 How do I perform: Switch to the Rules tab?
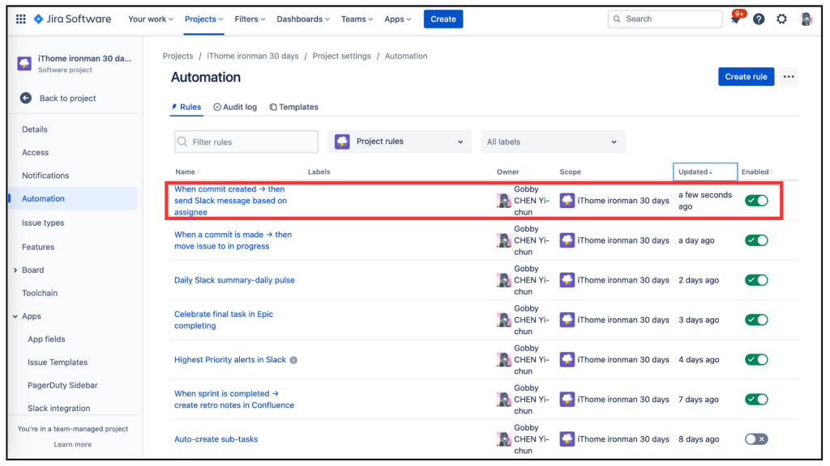186,107
